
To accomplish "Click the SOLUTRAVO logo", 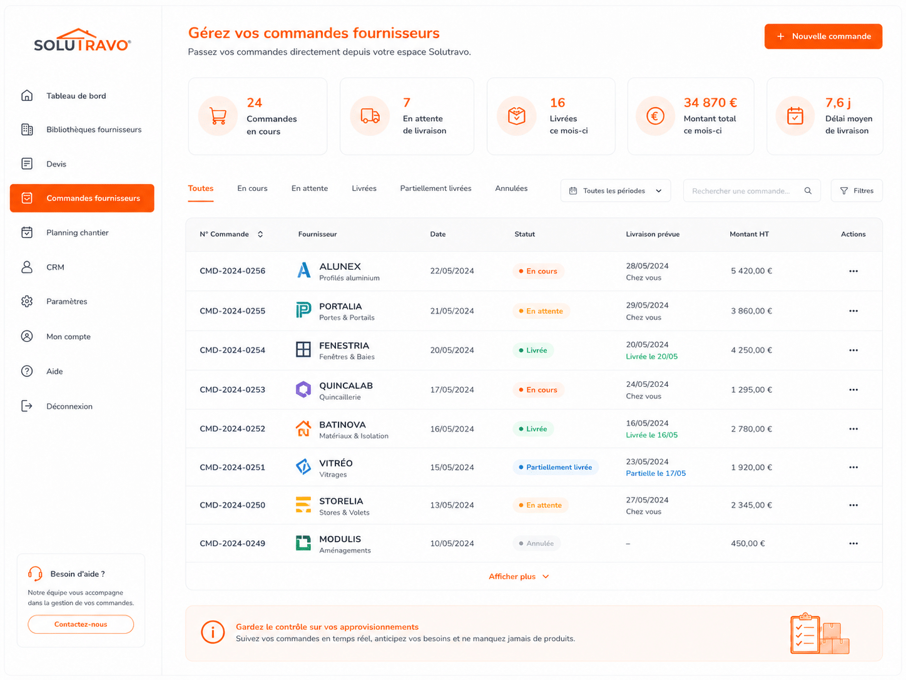I will tap(83, 41).
